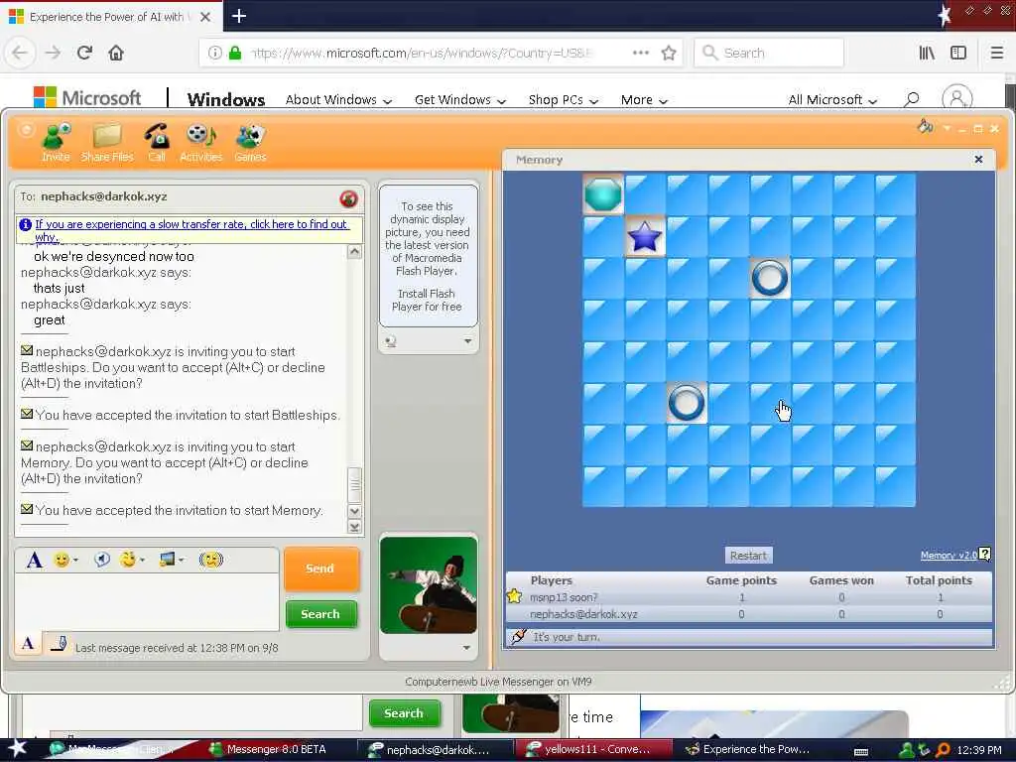Click the conversation scrollbar thumb
This screenshot has height=762, width=1016.
pyautogui.click(x=354, y=484)
